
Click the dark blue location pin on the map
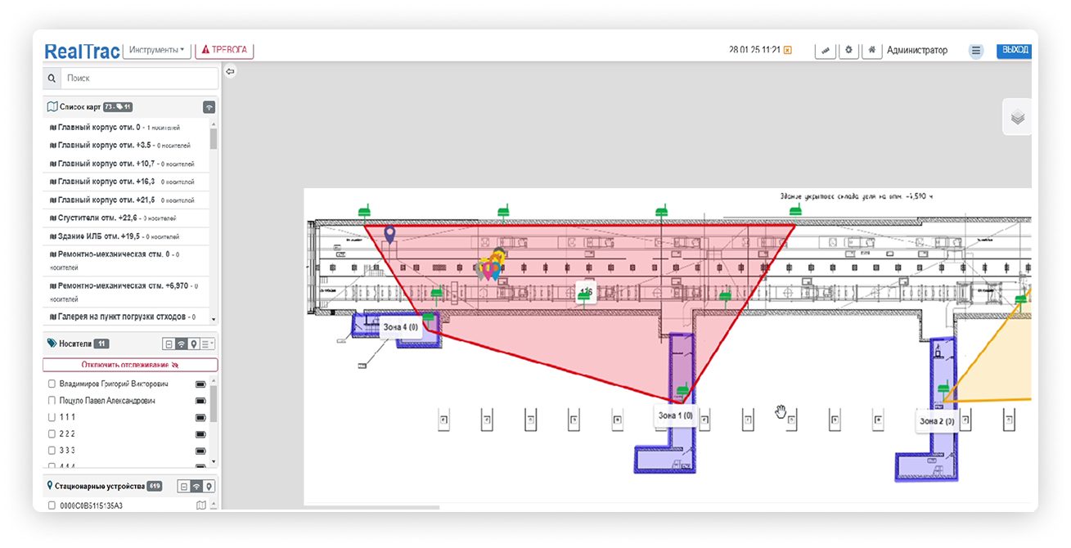(x=390, y=236)
